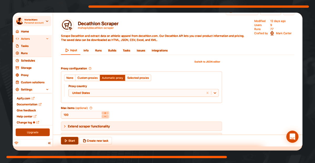Open the Proxy country dropdown arrow
Image resolution: width=315 pixels, height=163 pixels.
(215, 93)
